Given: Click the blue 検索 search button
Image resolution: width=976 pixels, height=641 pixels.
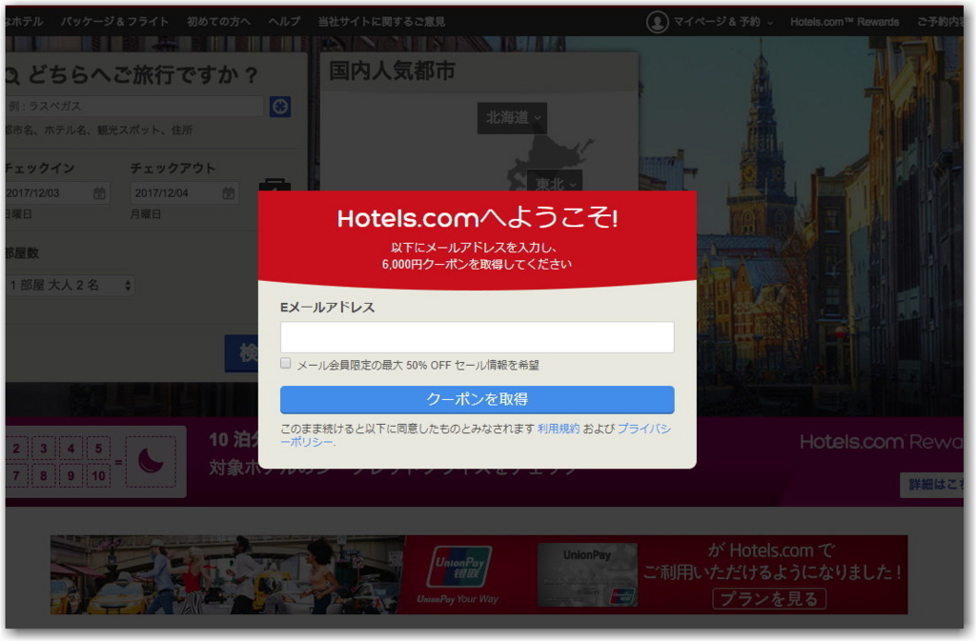Looking at the screenshot, I should pos(241,353).
